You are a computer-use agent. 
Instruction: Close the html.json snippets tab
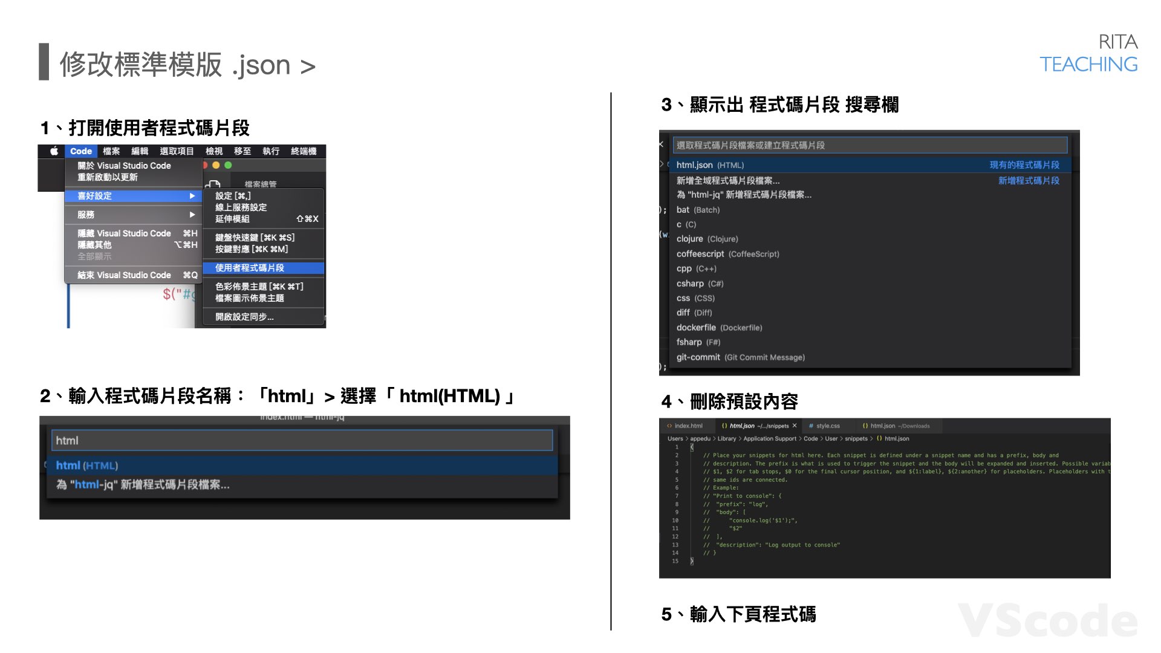click(x=795, y=426)
